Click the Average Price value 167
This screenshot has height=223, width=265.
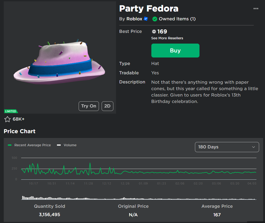click(x=217, y=215)
